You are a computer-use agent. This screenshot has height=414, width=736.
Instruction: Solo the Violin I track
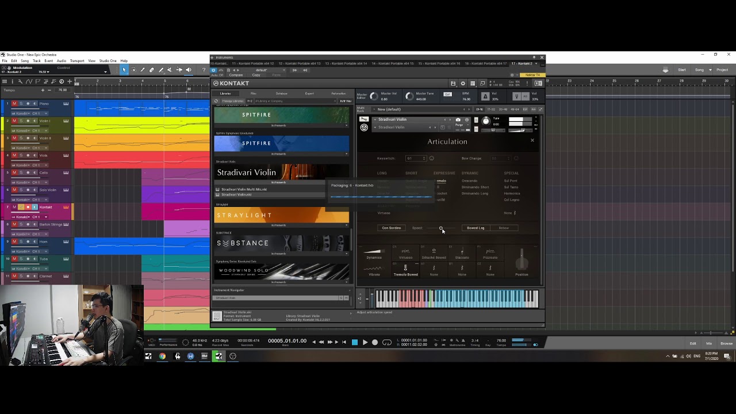pos(21,121)
